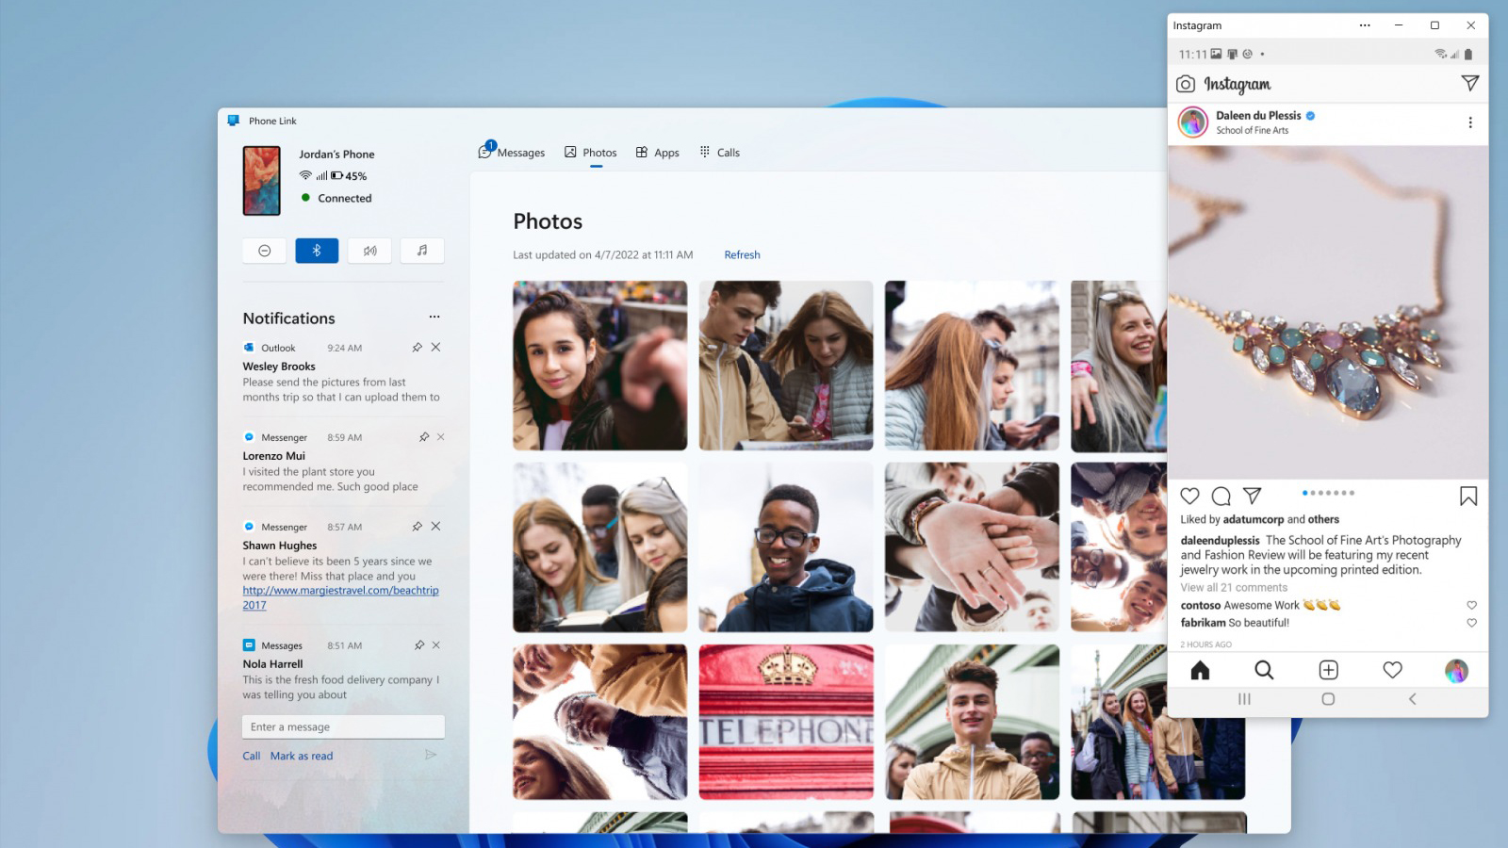
Task: Go to the Calls tab
Action: (x=719, y=153)
